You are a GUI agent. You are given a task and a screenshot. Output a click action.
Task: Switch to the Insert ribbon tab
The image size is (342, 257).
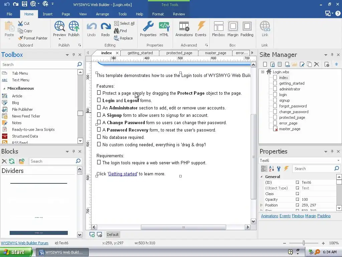point(47,14)
